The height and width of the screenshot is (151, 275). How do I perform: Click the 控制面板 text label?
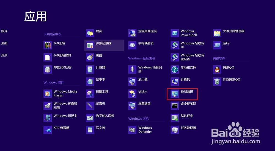coord(187,92)
